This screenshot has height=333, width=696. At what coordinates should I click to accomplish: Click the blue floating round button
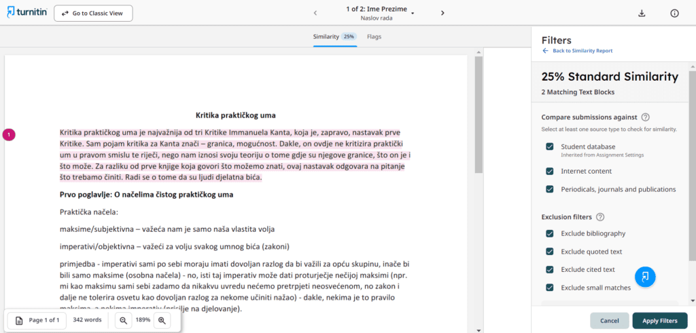coord(645,276)
